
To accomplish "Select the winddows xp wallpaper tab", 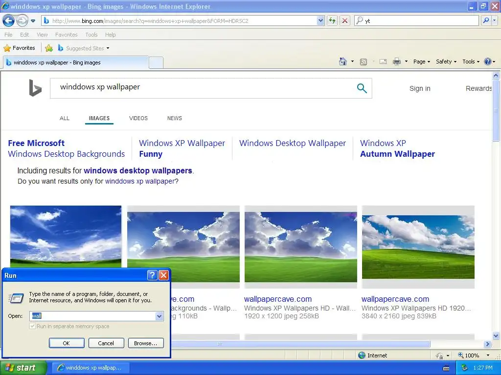I will 76,62.
